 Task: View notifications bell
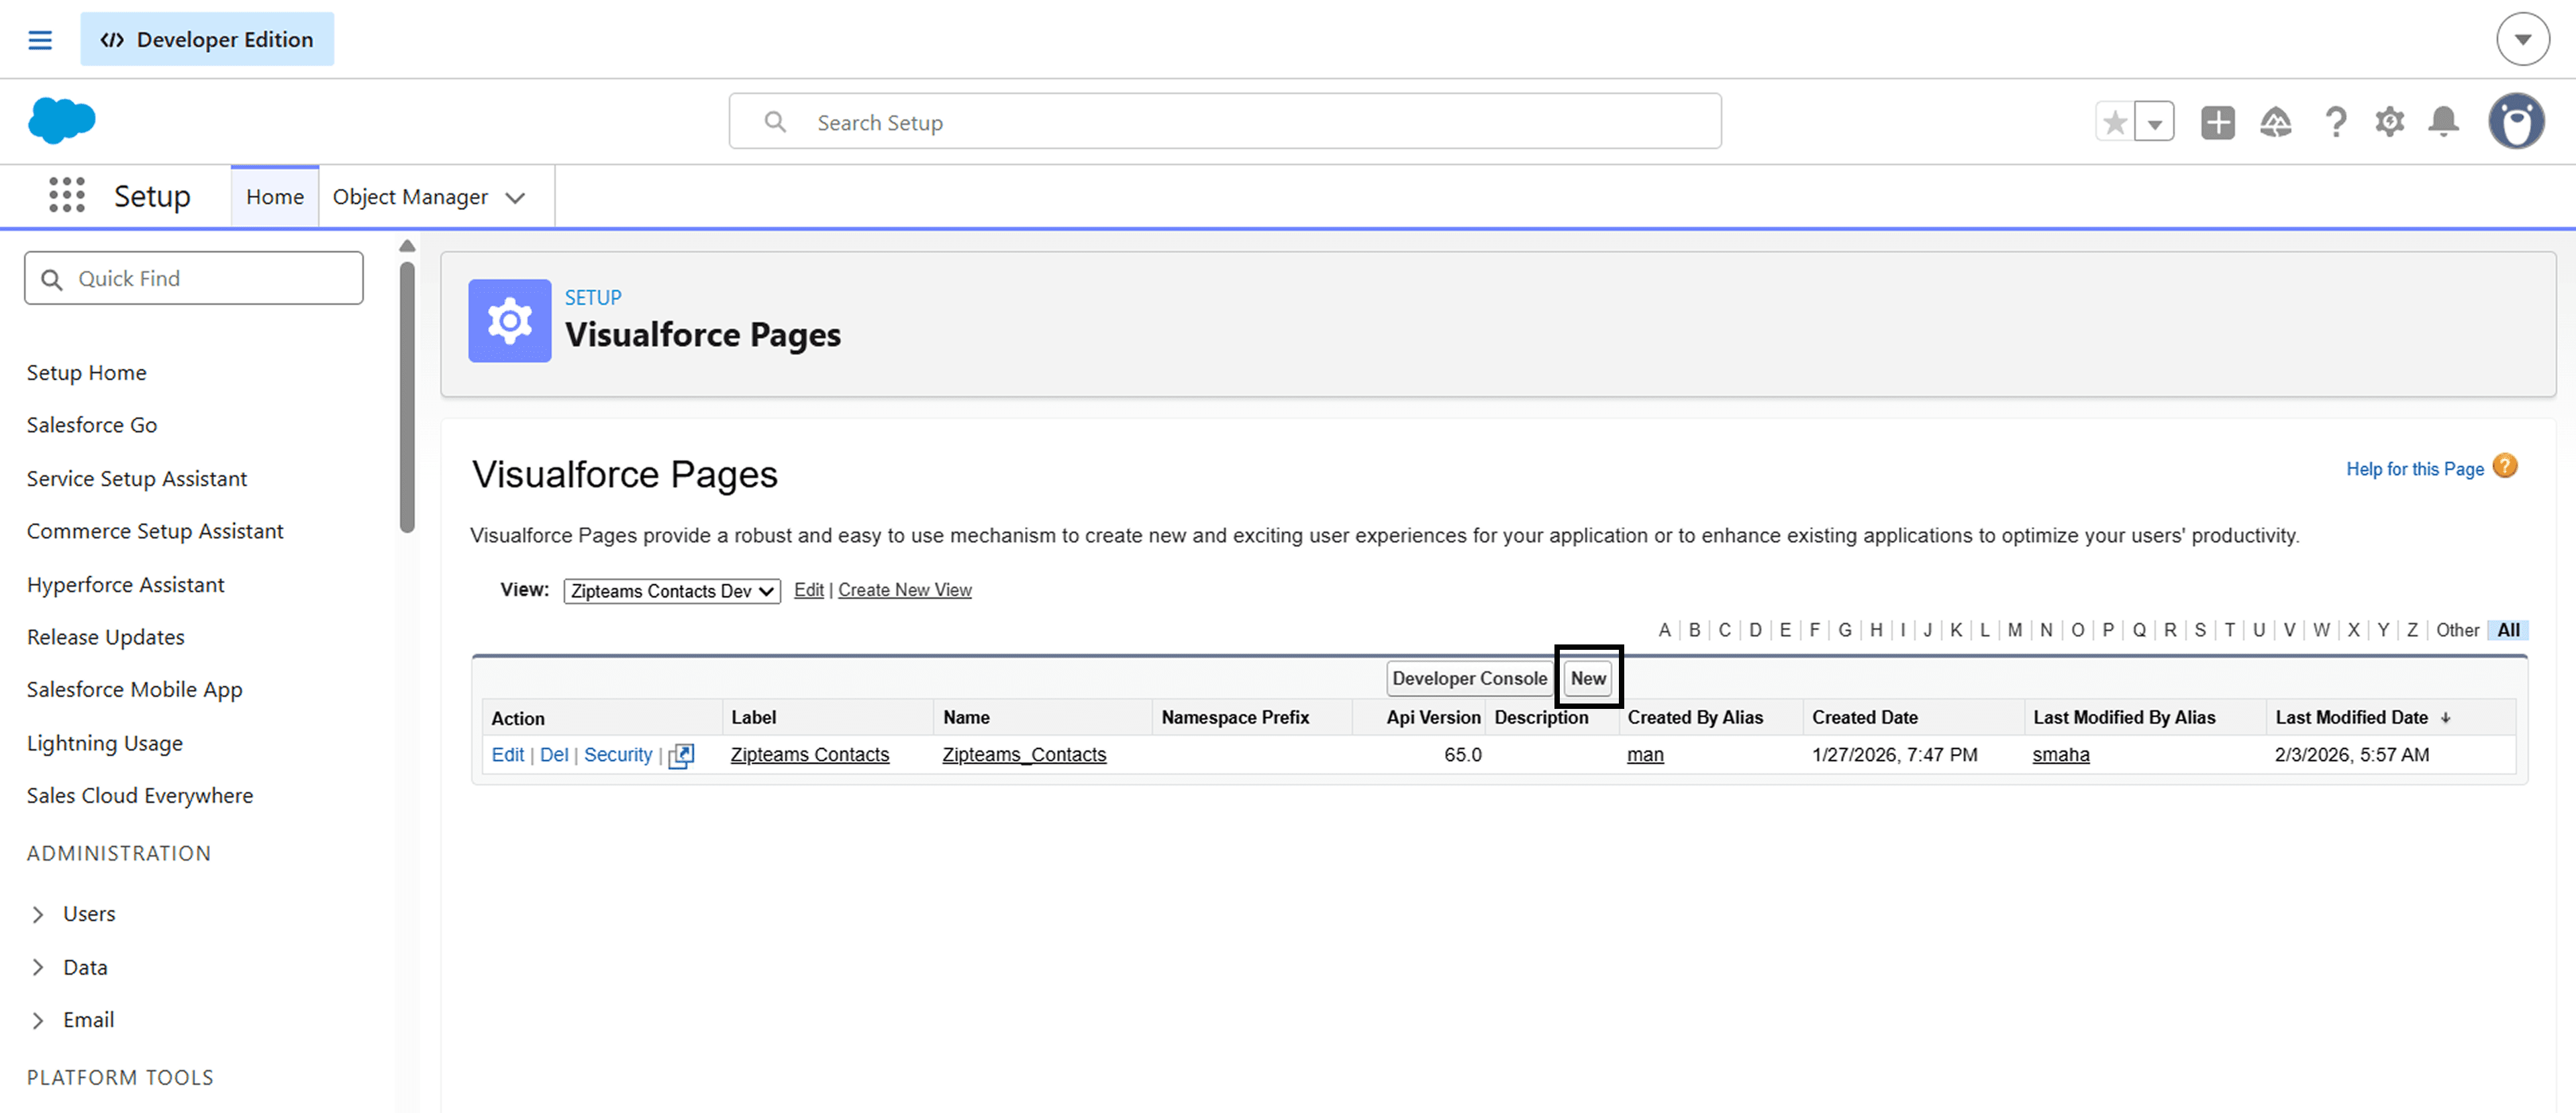(2443, 122)
